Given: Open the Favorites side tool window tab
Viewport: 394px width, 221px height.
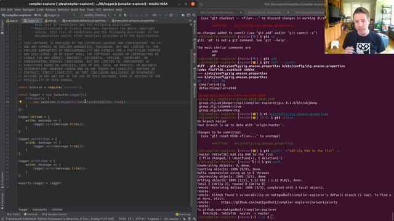Looking at the screenshot, I should point(2,201).
